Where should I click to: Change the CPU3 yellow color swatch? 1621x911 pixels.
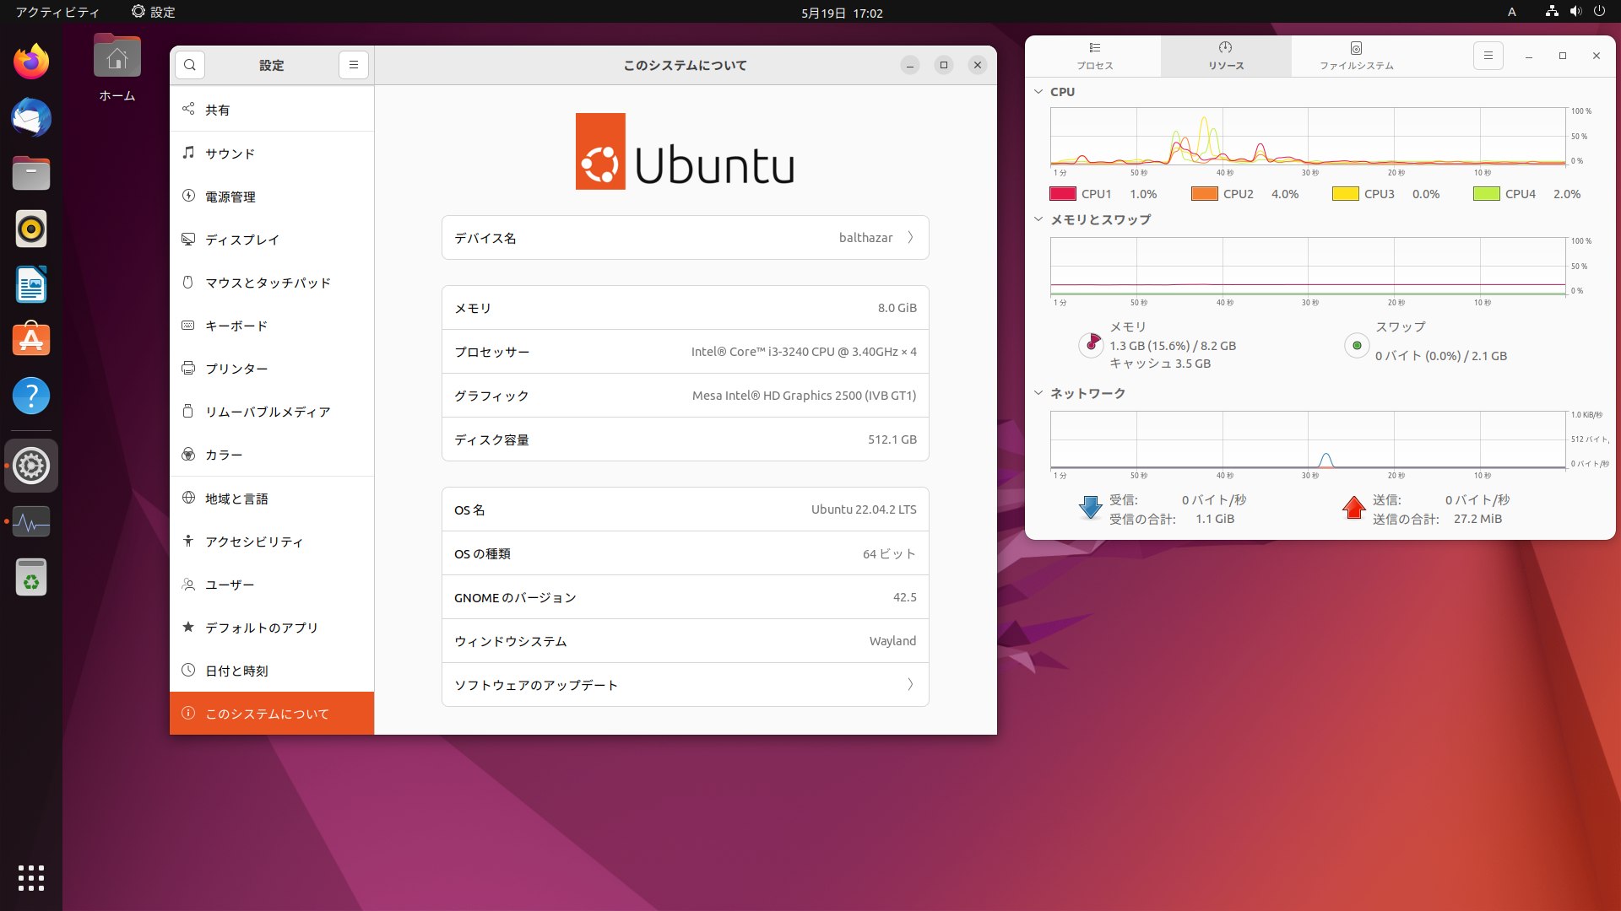[x=1345, y=194]
